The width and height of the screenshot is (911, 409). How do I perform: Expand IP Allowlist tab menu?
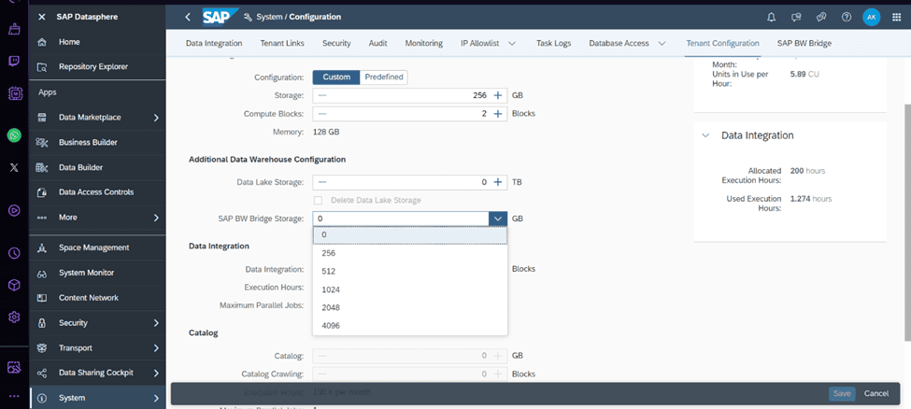[x=512, y=44]
